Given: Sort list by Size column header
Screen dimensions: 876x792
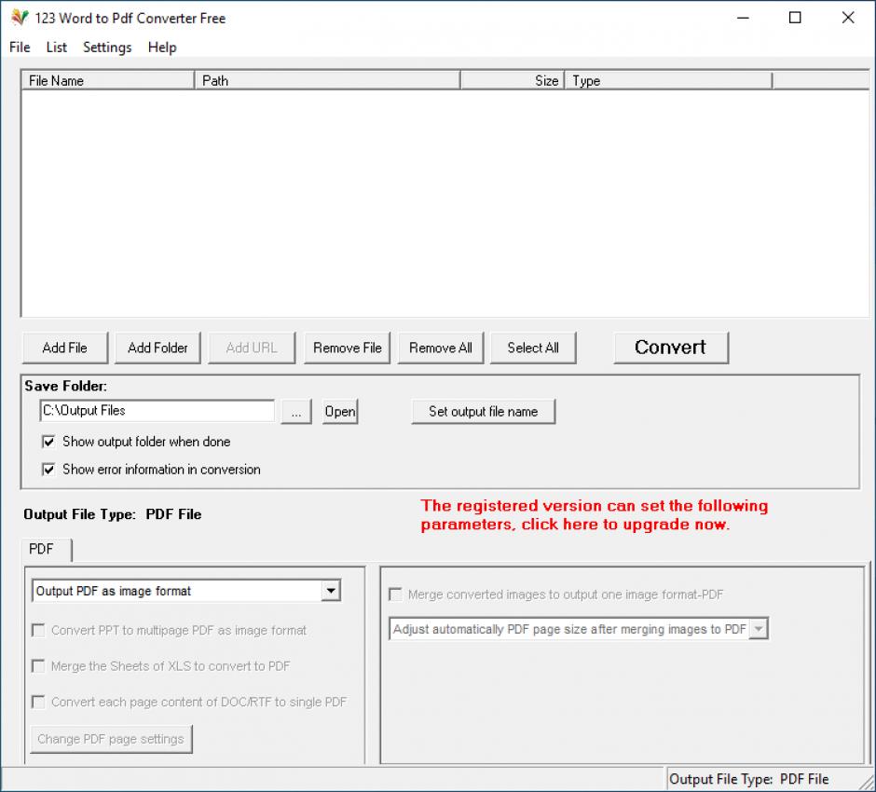Looking at the screenshot, I should [513, 80].
